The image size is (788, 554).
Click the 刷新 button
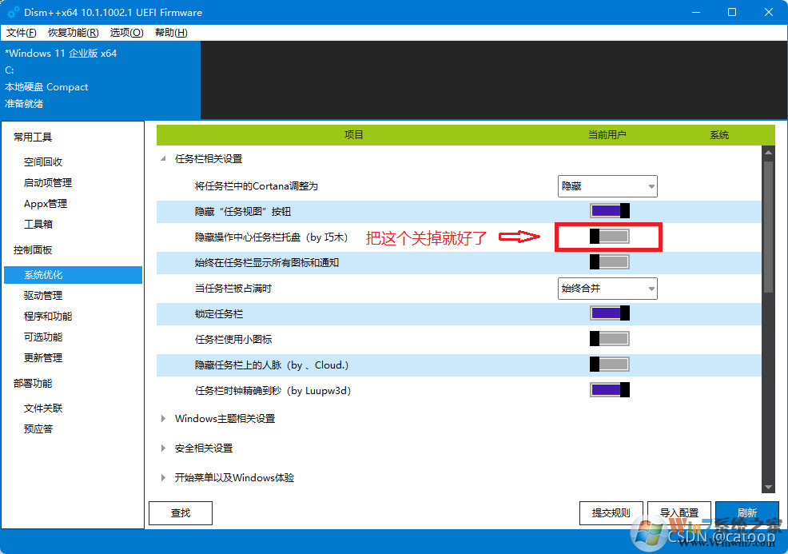(746, 512)
